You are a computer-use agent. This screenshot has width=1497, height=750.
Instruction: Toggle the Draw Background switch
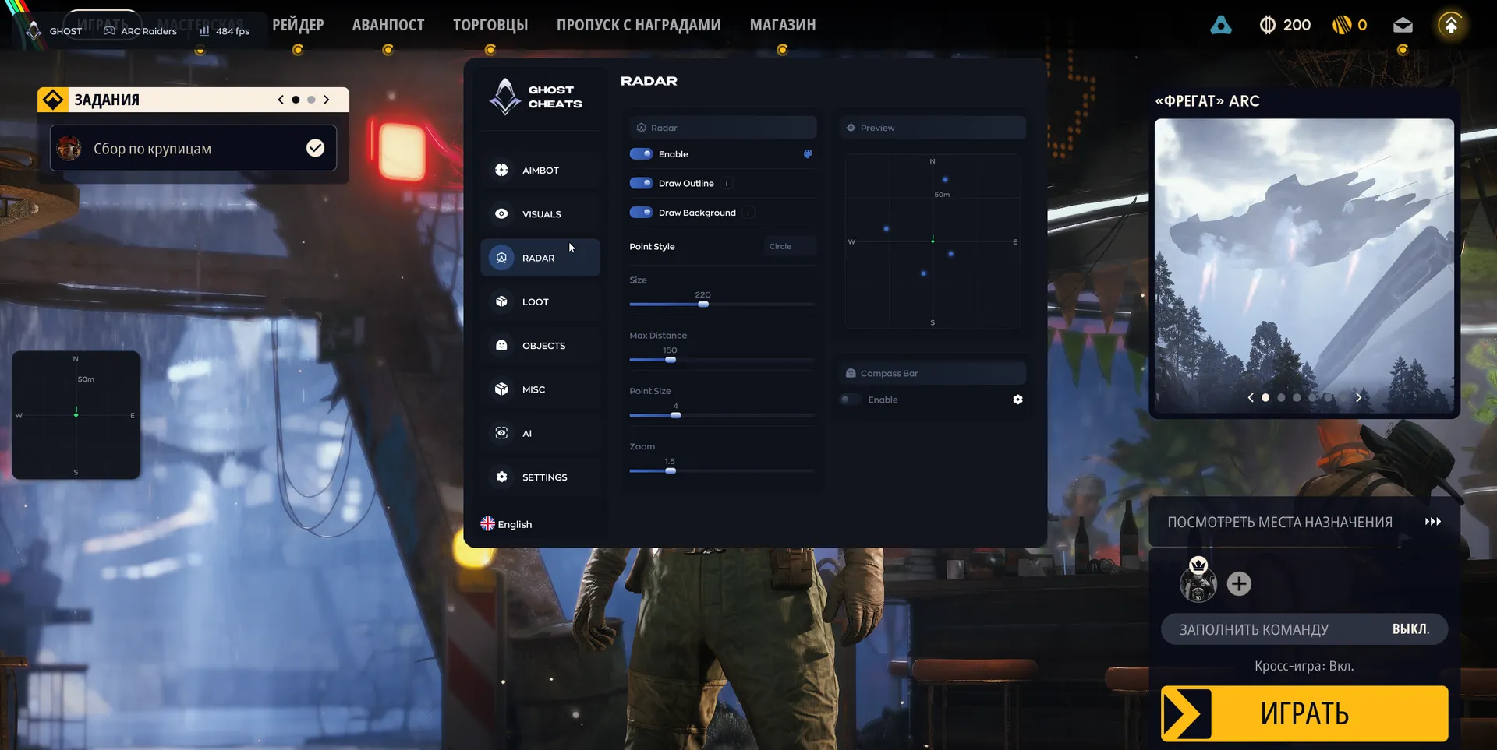point(641,212)
